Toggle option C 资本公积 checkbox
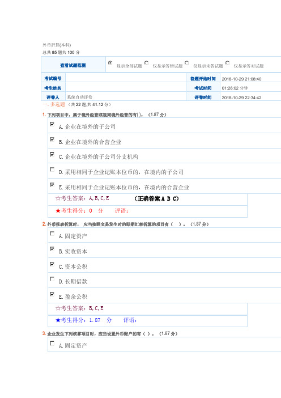Image resolution: width=281 pixels, height=398 pixels. click(x=52, y=264)
